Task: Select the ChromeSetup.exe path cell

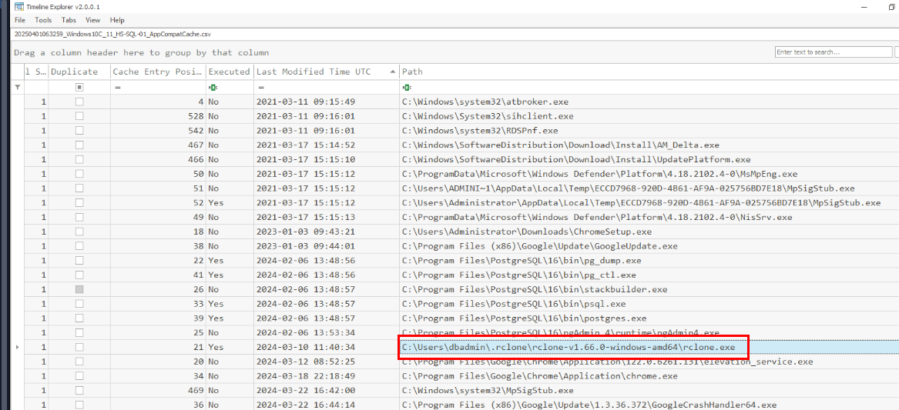Action: tap(526, 232)
